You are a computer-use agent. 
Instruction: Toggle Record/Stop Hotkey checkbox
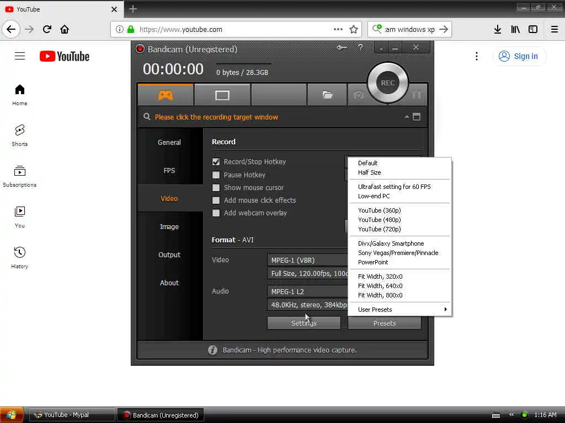pyautogui.click(x=216, y=162)
